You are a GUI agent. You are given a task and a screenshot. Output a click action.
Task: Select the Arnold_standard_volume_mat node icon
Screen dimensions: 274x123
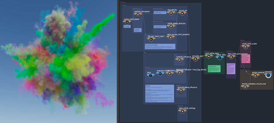pyautogui.click(x=245, y=87)
